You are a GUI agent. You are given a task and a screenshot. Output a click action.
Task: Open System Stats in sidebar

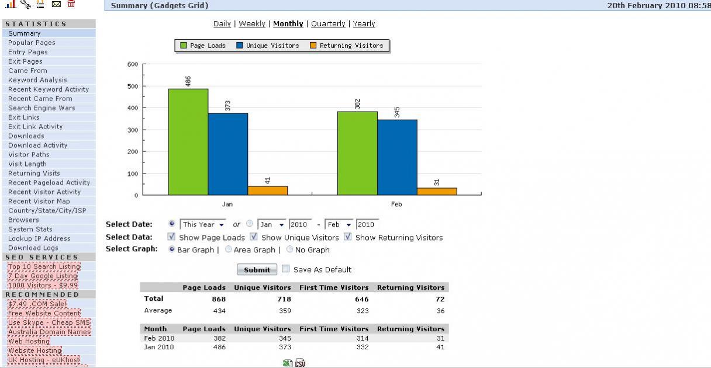(x=49, y=230)
